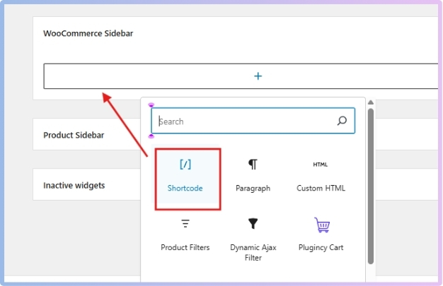Image resolution: width=443 pixels, height=286 pixels.
Task: Select the Shortcode block icon
Action: (185, 164)
